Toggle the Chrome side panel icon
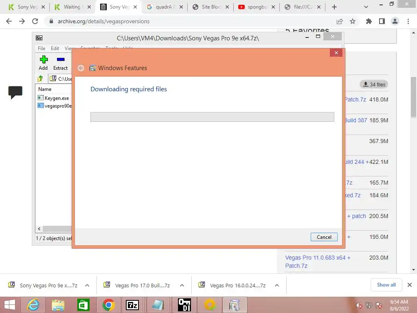Screen dimensions: 417x313 pos(382,21)
